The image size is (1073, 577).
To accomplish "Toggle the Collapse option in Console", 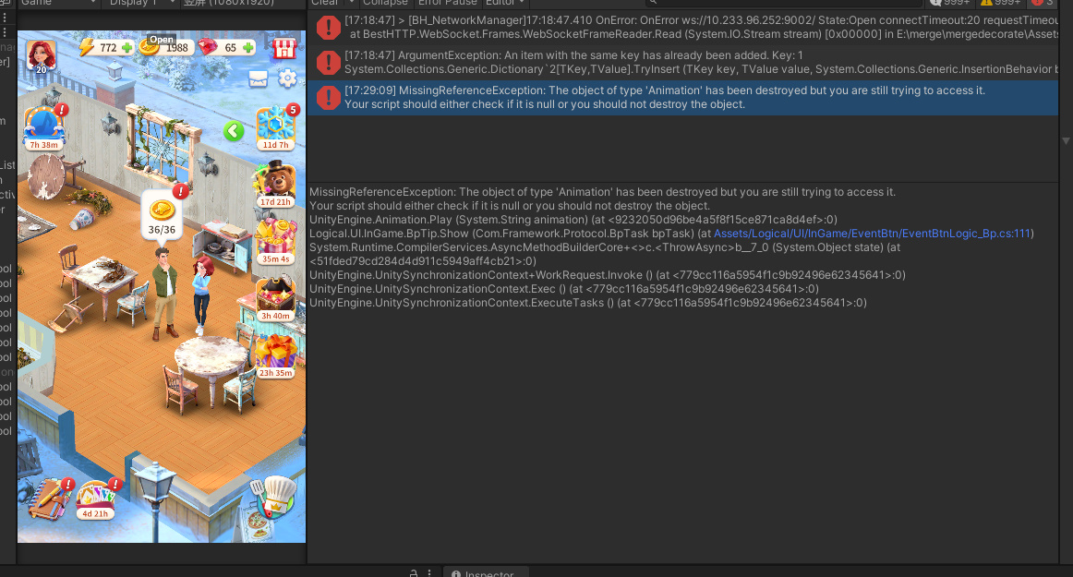I will (x=384, y=3).
